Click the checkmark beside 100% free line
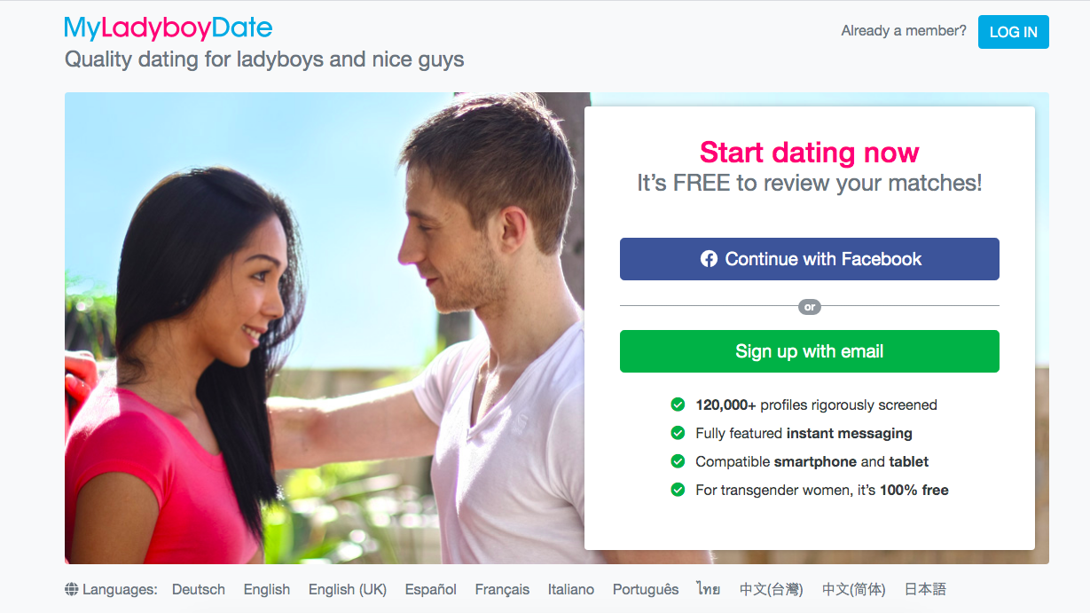The width and height of the screenshot is (1090, 613). 678,490
